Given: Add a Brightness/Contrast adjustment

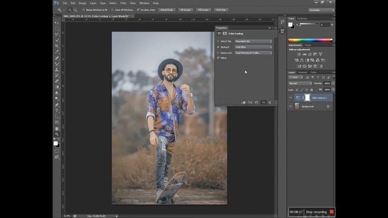Looking at the screenshot, I should [x=299, y=54].
